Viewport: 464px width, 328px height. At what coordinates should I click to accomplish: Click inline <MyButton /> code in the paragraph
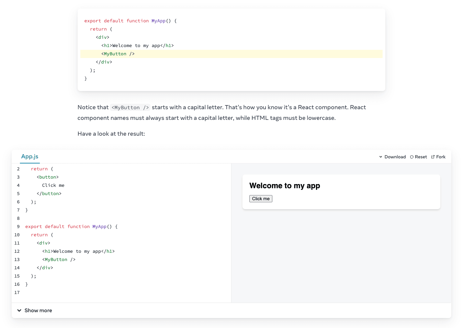[x=130, y=108]
